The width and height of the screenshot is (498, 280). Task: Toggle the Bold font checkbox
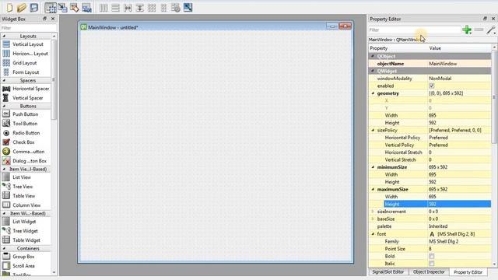431,256
